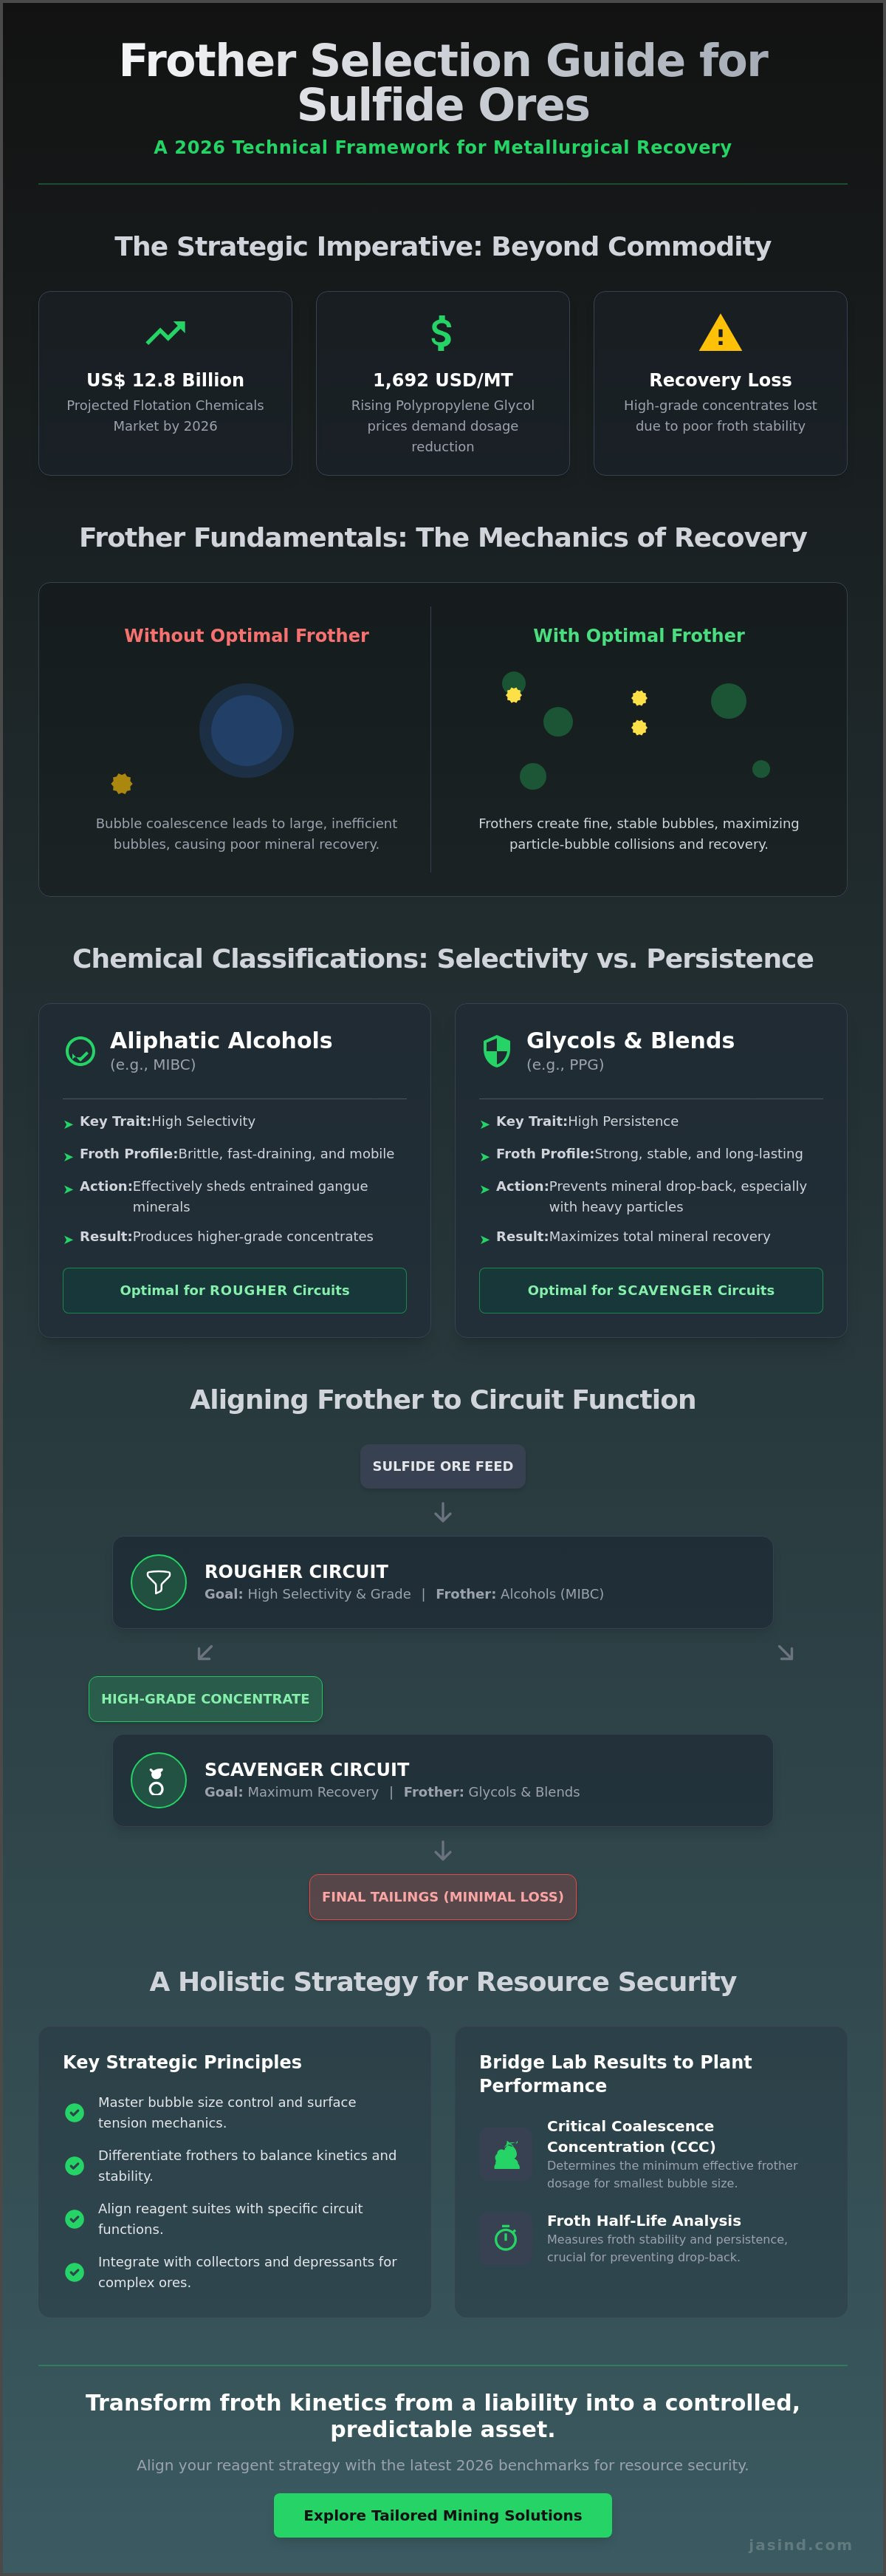Click the flask icon for Critical Coalescence Concentration

click(x=506, y=2154)
